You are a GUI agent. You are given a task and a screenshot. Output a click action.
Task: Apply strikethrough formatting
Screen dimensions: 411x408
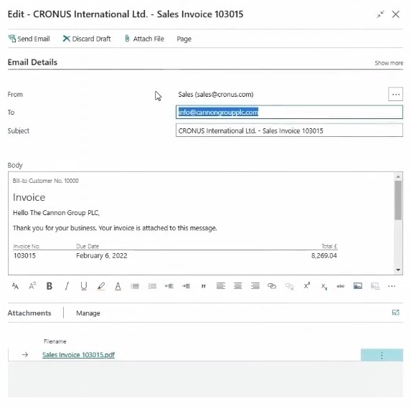(x=341, y=286)
